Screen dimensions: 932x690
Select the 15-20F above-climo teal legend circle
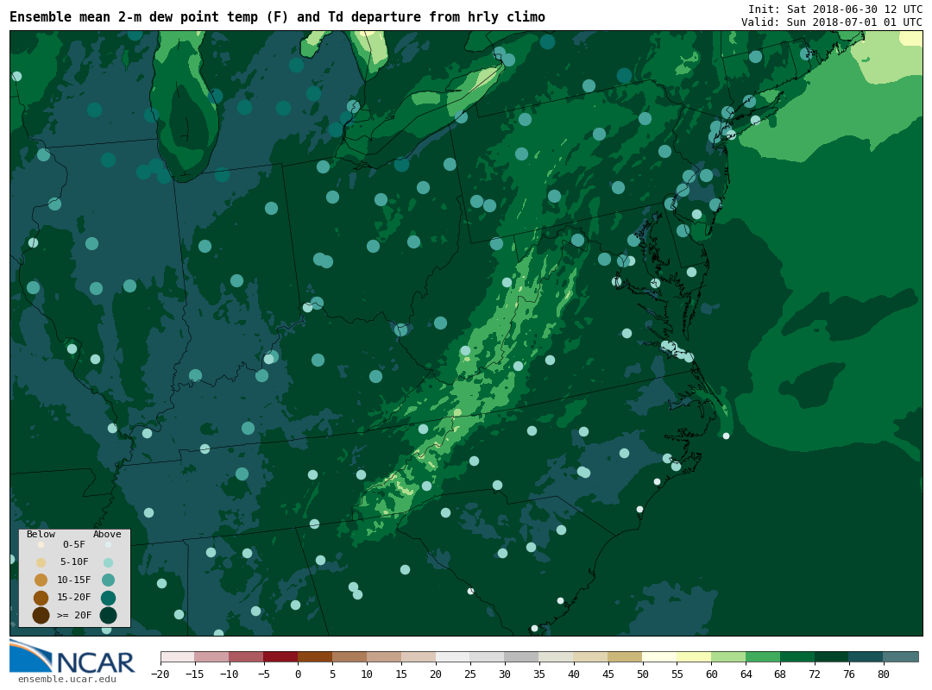point(108,598)
